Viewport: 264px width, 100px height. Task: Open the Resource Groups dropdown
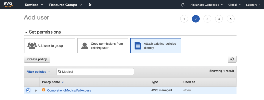(x=65, y=5)
